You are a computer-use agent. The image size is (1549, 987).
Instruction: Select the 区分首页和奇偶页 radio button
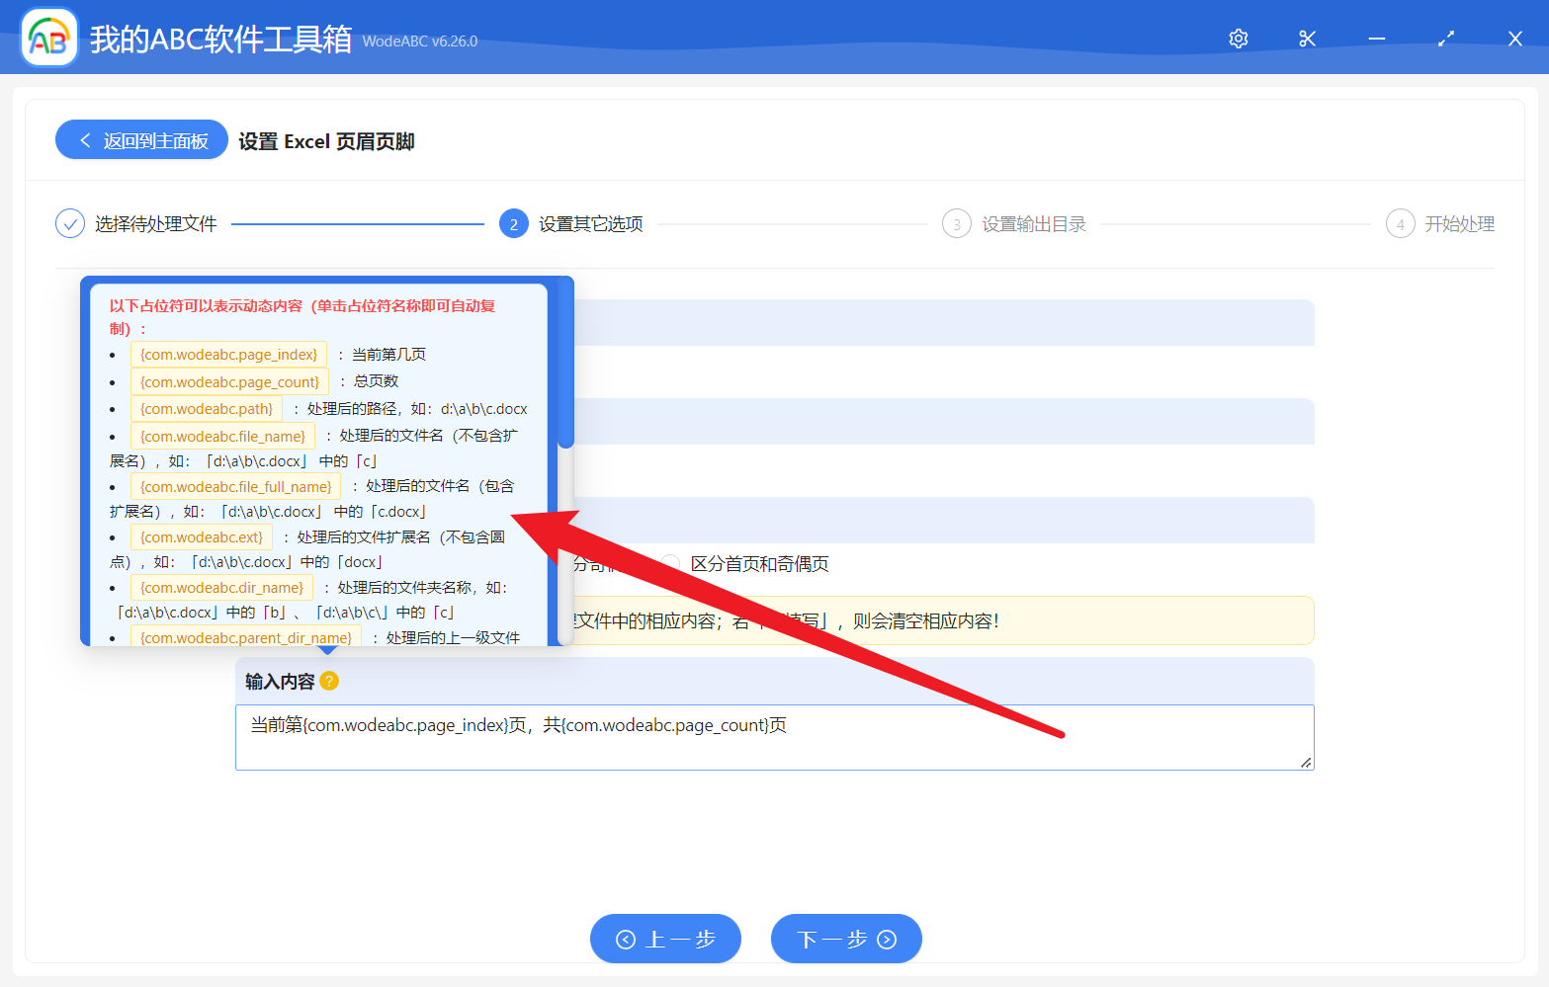click(x=670, y=563)
